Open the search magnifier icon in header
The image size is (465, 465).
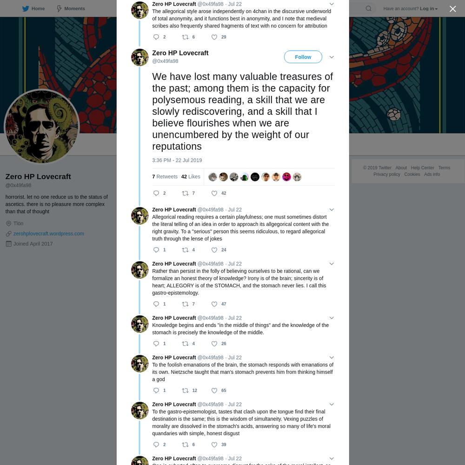click(368, 8)
